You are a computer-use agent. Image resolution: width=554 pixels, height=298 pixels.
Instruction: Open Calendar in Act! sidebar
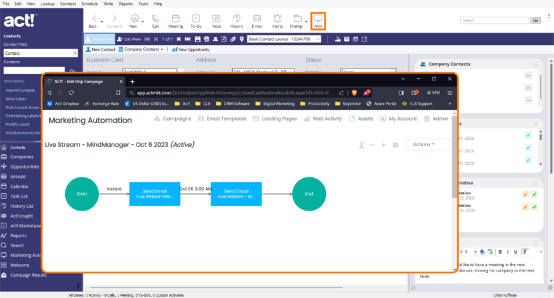(x=19, y=186)
